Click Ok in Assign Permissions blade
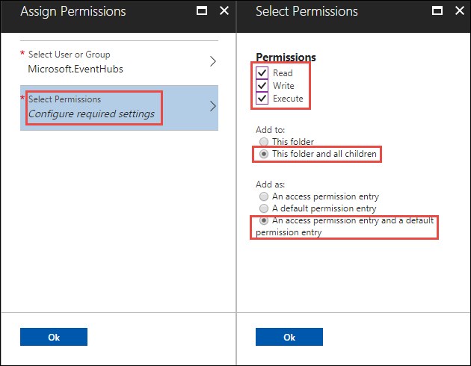The height and width of the screenshot is (366, 471). point(54,337)
